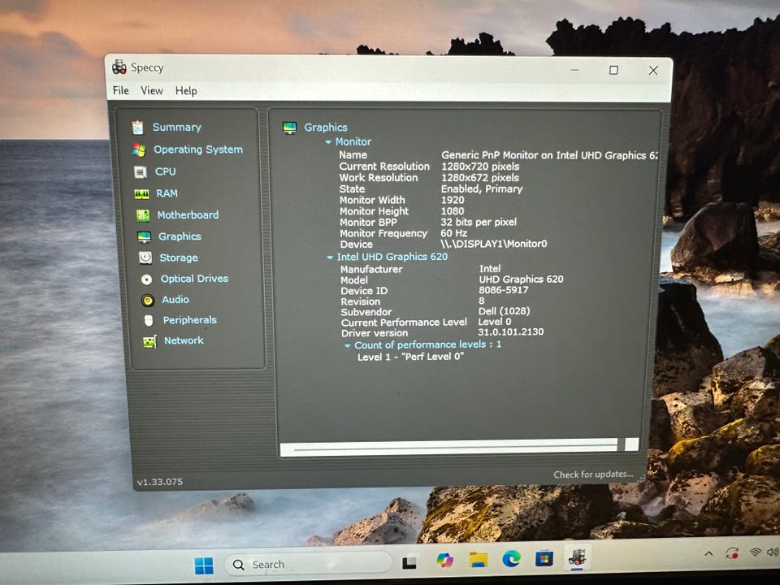Select the Graphics section label
This screenshot has width=780, height=585.
pos(180,236)
